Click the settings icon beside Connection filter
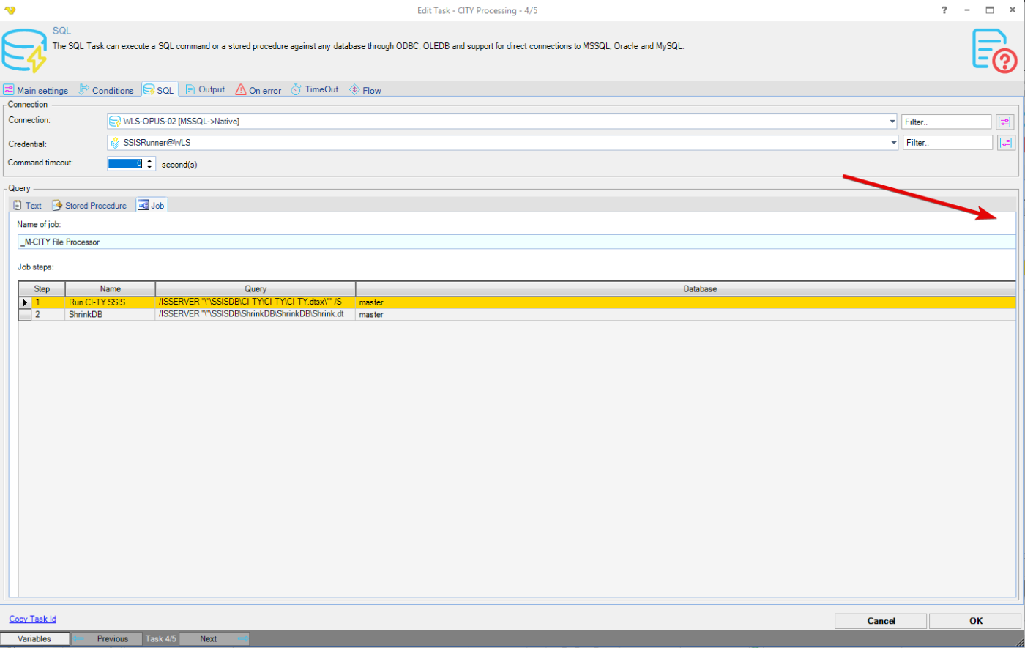Image resolution: width=1025 pixels, height=648 pixels. (x=1004, y=122)
